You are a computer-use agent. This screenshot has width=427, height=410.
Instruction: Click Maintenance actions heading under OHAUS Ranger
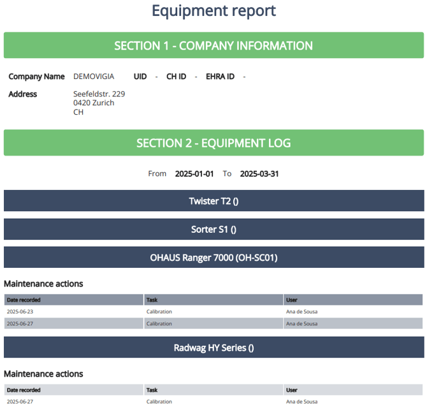coord(43,284)
